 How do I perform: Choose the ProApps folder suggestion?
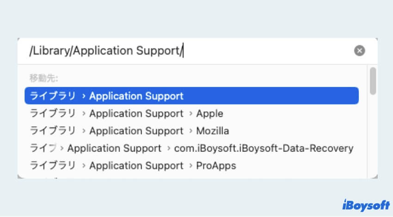[216, 166]
